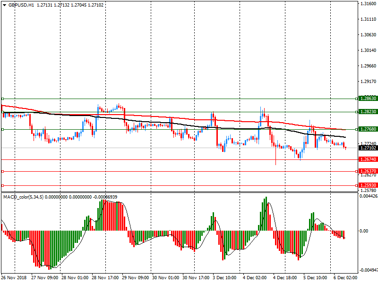
Task: Click the red 1.26740 price label
Action: pyautogui.click(x=368, y=160)
